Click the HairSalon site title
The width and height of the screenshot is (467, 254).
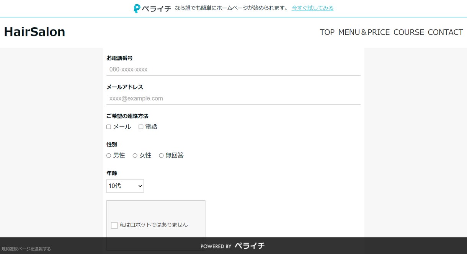34,32
